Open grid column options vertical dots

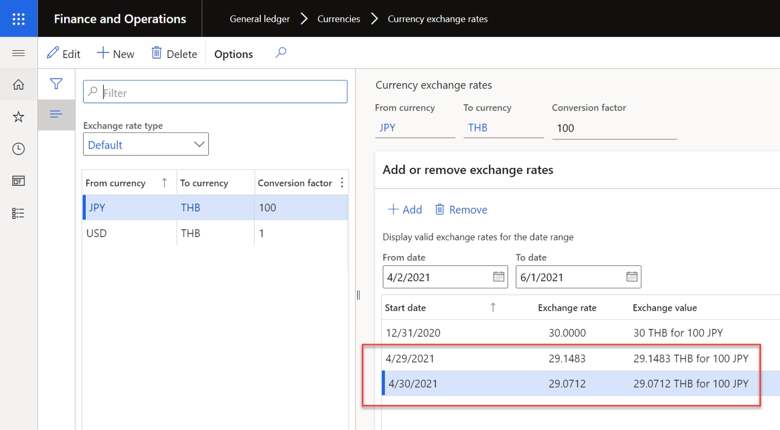point(342,183)
